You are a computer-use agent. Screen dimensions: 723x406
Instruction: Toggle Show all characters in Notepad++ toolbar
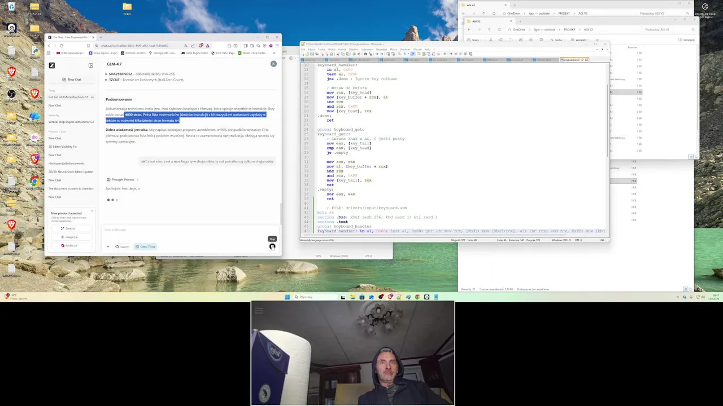404,54
